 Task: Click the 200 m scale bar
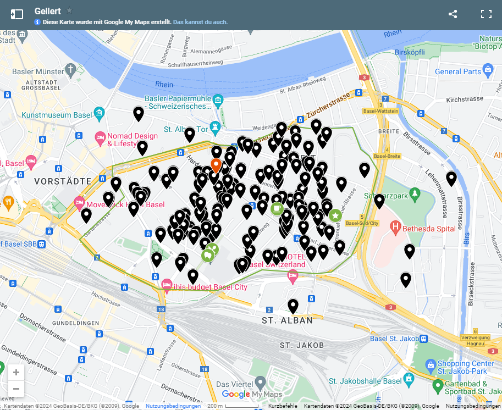pos(232,405)
